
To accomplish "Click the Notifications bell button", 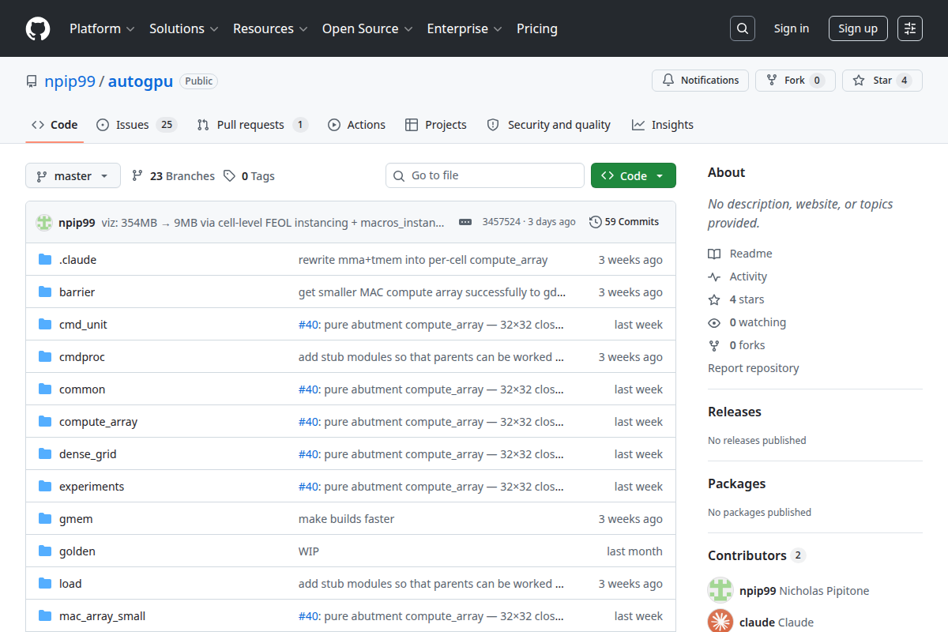I will 700,81.
